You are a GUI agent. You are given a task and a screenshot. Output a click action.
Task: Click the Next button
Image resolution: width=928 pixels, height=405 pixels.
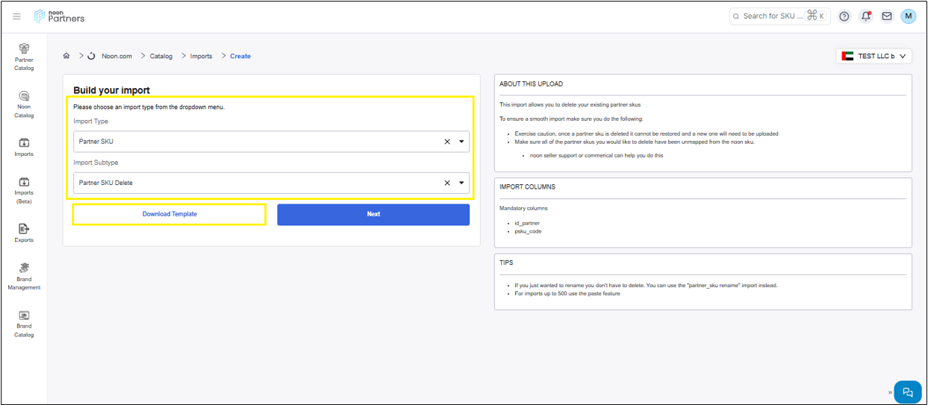click(x=373, y=214)
